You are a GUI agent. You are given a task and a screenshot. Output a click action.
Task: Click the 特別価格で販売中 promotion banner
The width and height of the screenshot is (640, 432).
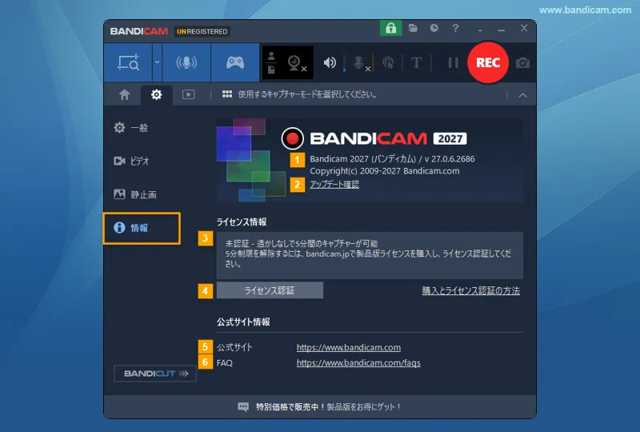coord(319,406)
